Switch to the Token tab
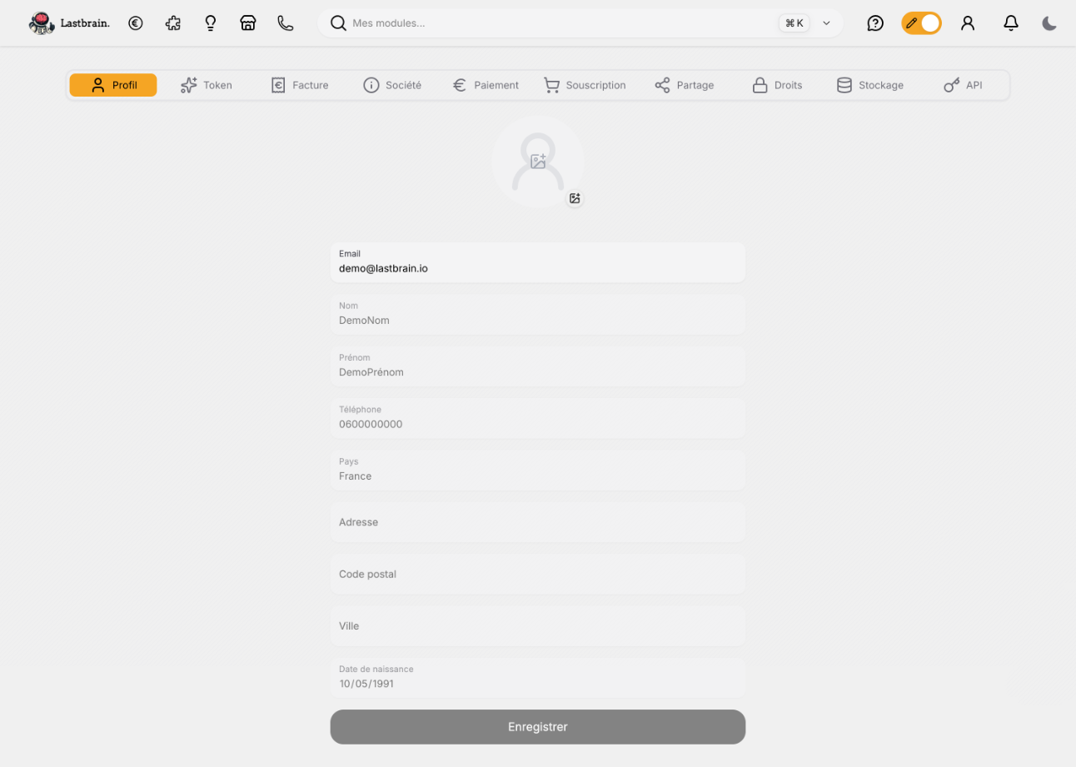Viewport: 1076px width, 767px height. click(207, 85)
